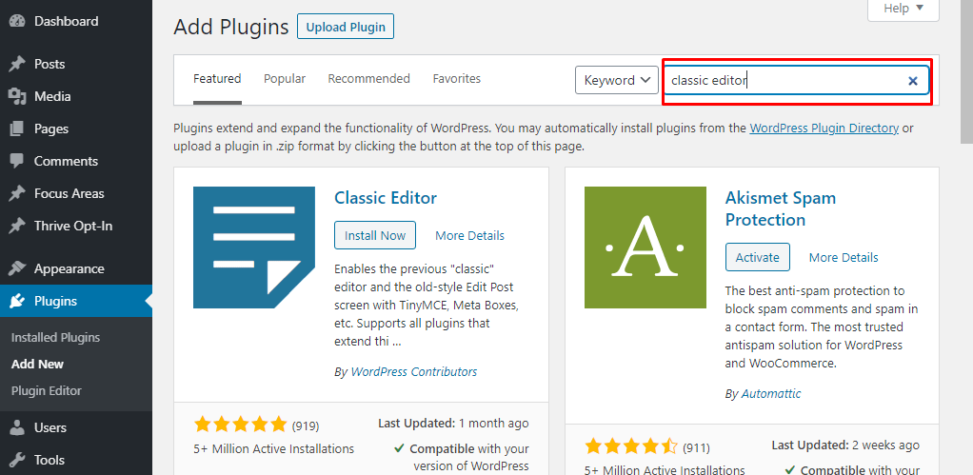Screen dimensions: 973x475
Task: Click the Akismet plugin logo thumbnail
Action: [x=645, y=247]
